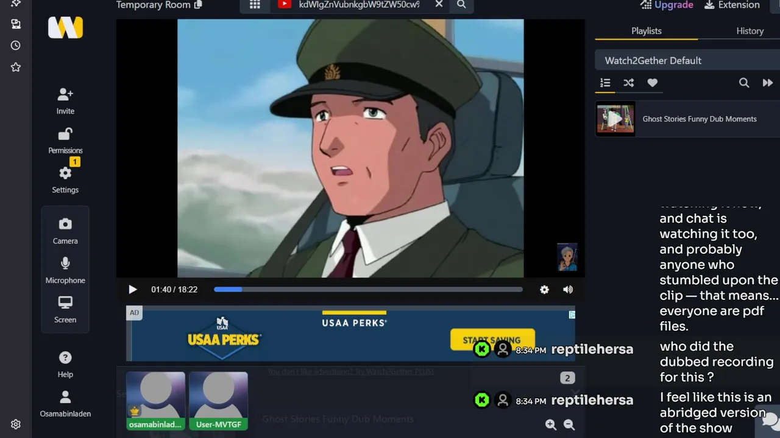780x438 pixels.
Task: Seek on the video progress bar
Action: pos(368,290)
